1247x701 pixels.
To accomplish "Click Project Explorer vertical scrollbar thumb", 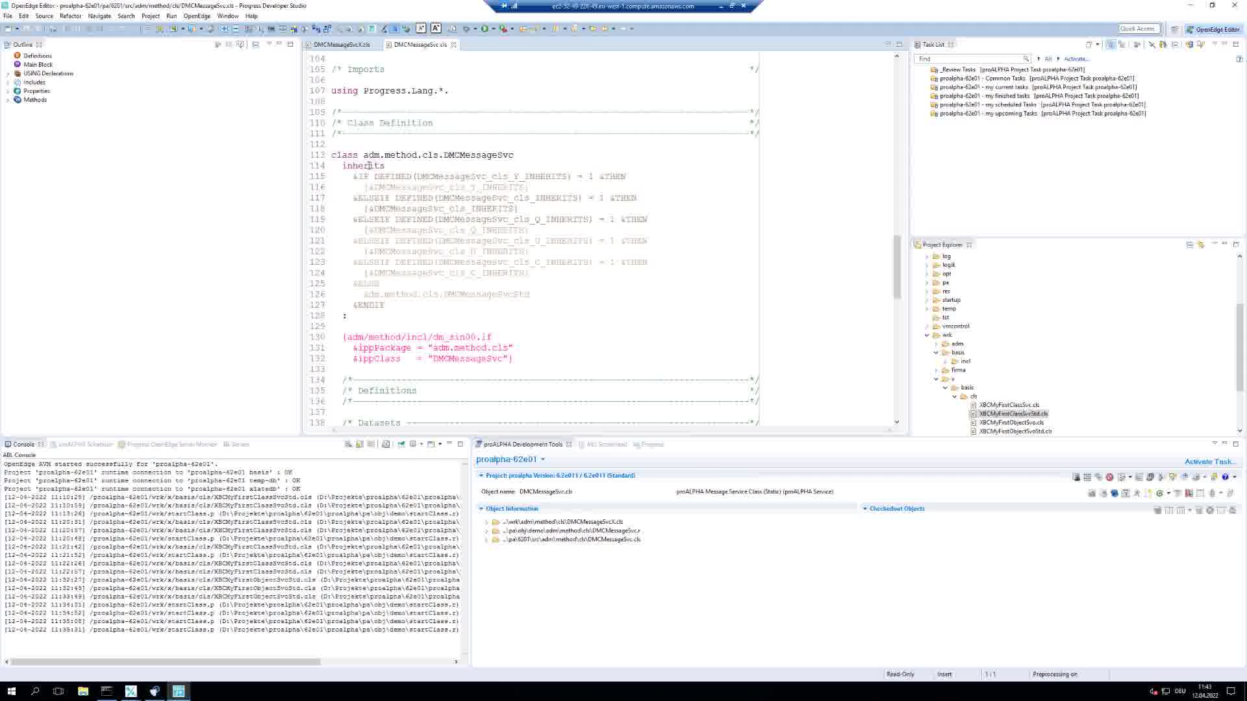I will [1239, 347].
